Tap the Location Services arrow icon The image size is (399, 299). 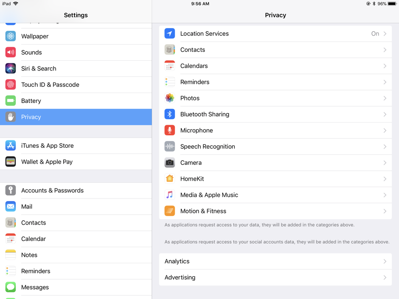click(x=170, y=34)
